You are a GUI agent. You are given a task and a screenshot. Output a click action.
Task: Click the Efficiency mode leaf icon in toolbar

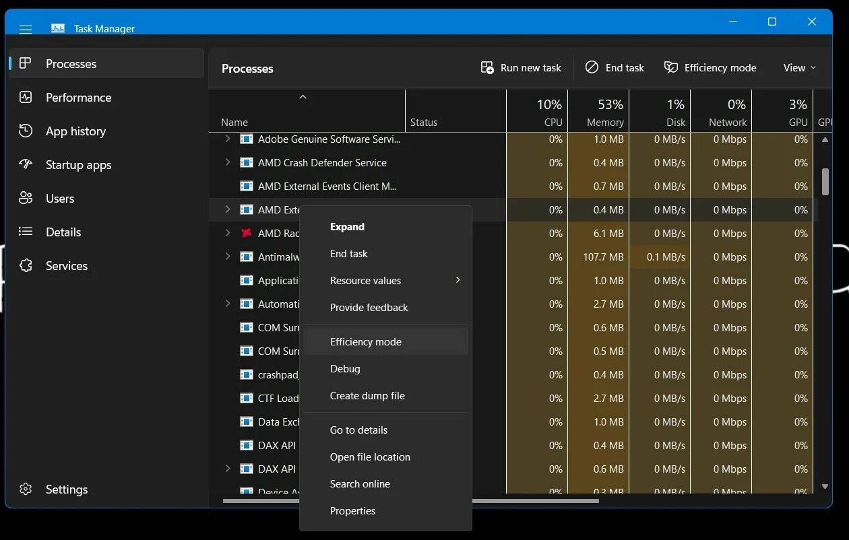pyautogui.click(x=670, y=67)
